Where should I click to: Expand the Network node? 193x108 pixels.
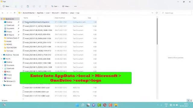(2, 85)
